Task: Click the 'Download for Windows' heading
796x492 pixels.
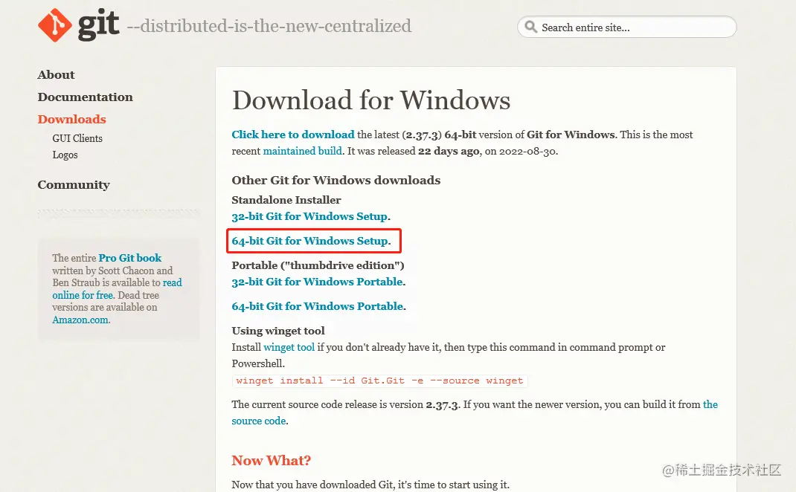Action: tap(371, 100)
